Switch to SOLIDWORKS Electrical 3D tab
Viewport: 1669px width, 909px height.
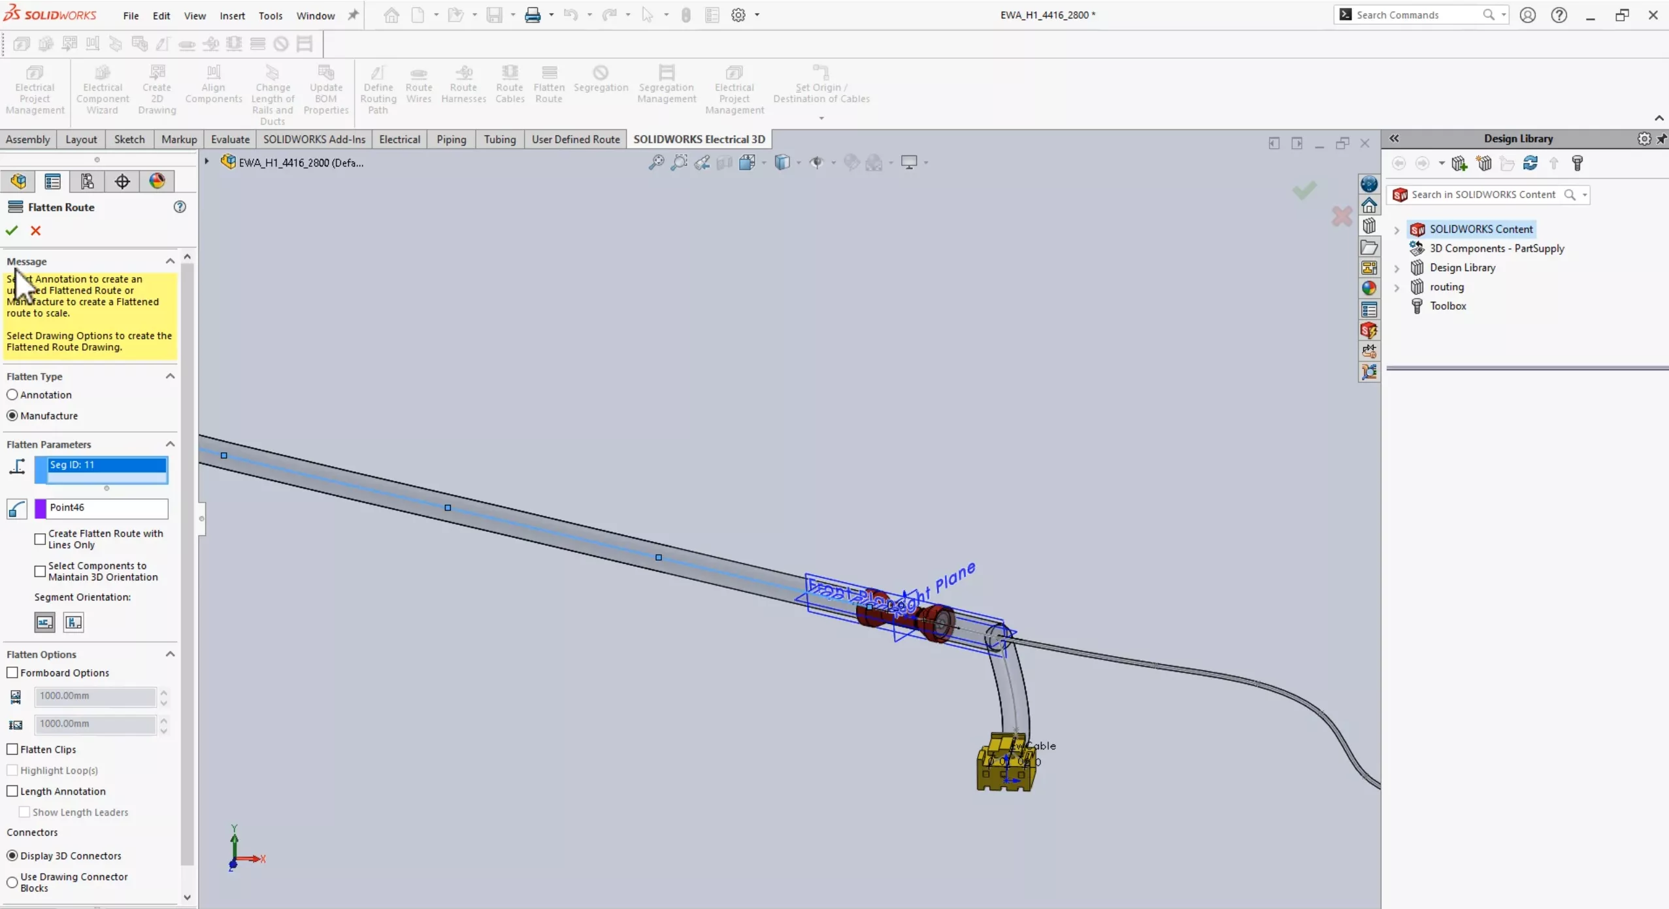[699, 138]
